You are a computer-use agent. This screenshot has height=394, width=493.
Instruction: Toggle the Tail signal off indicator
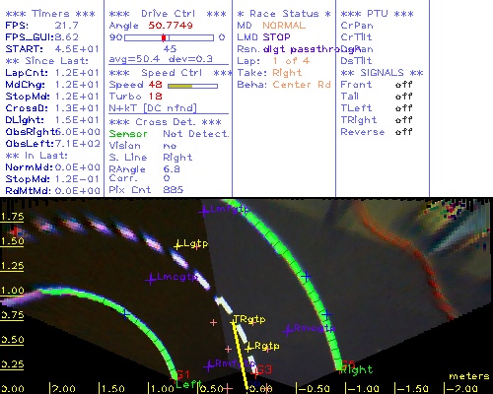coord(403,97)
